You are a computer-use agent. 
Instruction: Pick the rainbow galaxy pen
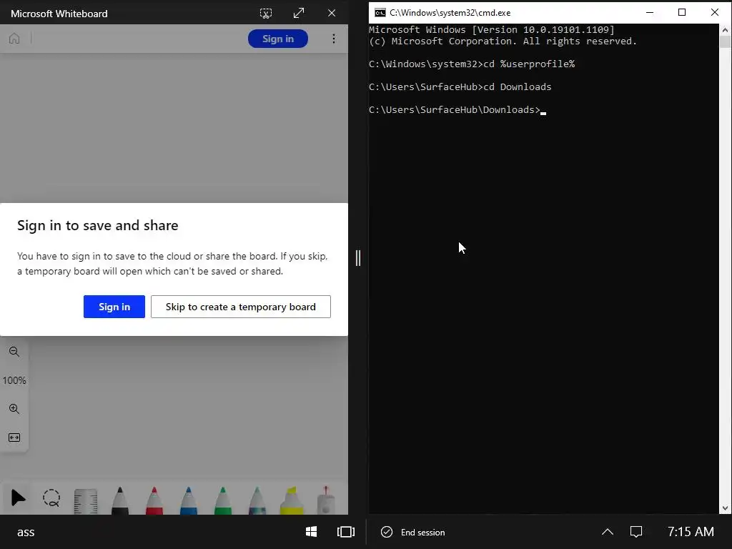(x=257, y=500)
